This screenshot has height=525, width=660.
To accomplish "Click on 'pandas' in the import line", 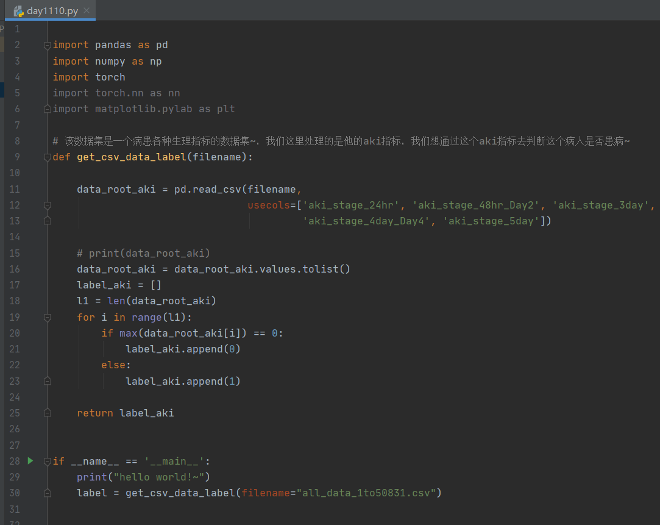I will [x=113, y=45].
